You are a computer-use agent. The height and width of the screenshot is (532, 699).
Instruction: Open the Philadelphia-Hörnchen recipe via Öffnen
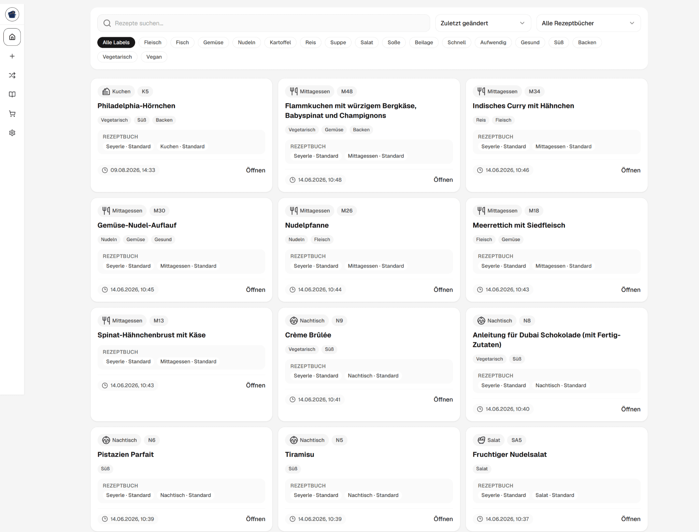pyautogui.click(x=255, y=170)
